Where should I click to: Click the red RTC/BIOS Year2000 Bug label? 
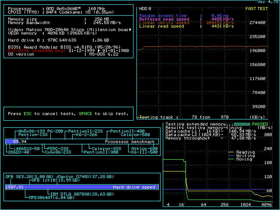[x=37, y=51]
